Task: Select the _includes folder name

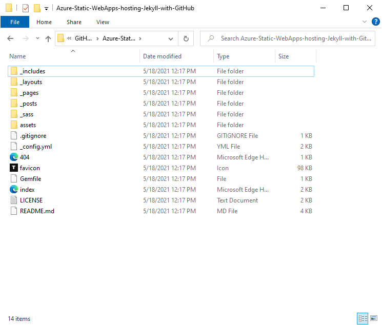Action: [33, 71]
